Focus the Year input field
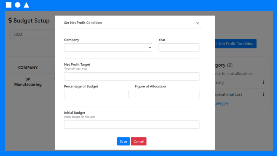Screen dimensions: 277x156 tap(179, 47)
